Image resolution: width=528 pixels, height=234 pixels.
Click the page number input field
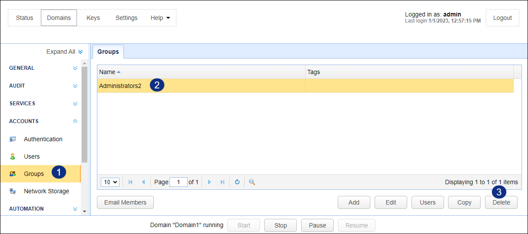pyautogui.click(x=179, y=182)
